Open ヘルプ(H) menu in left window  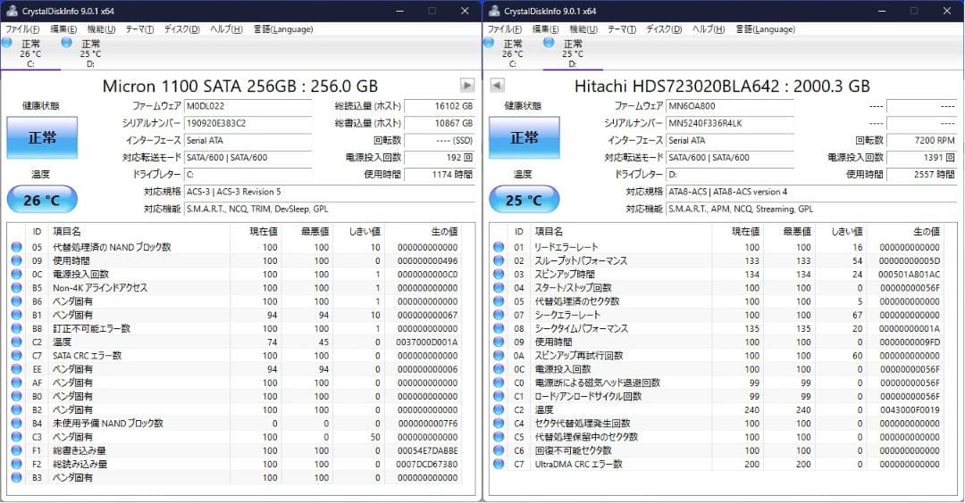(x=226, y=29)
